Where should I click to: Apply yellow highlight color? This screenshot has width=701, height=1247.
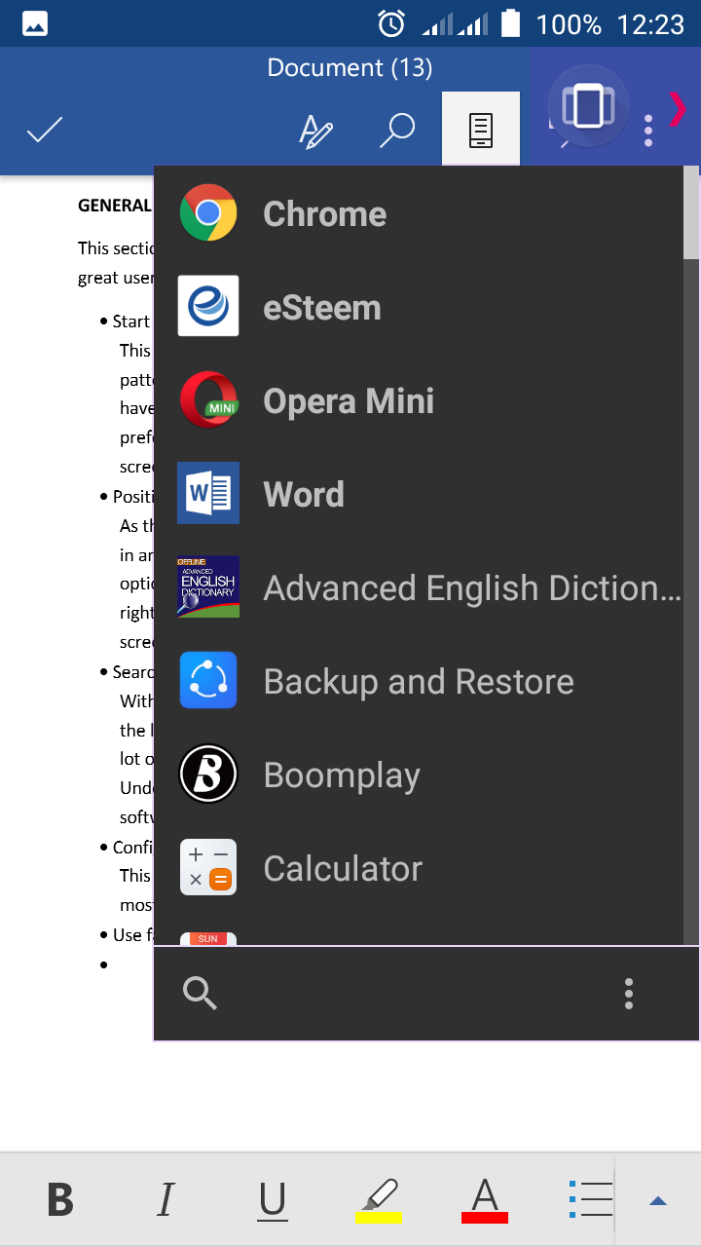click(x=379, y=1200)
